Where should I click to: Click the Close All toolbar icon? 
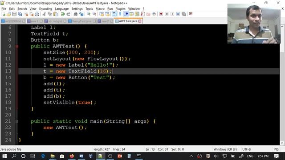[32, 14]
